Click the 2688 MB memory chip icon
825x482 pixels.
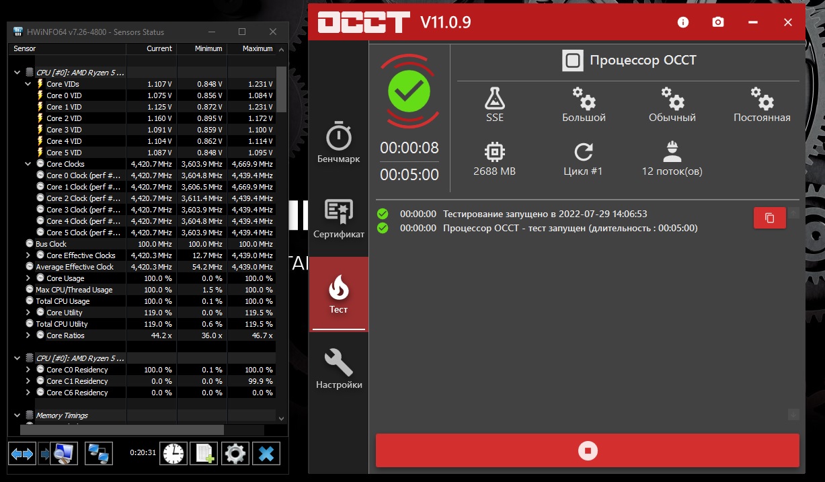[494, 152]
